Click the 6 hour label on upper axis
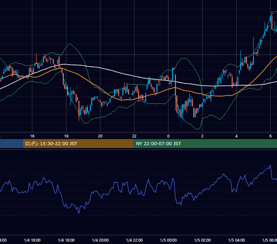Viewport: 277px width, 244px height. pyautogui.click(x=270, y=136)
